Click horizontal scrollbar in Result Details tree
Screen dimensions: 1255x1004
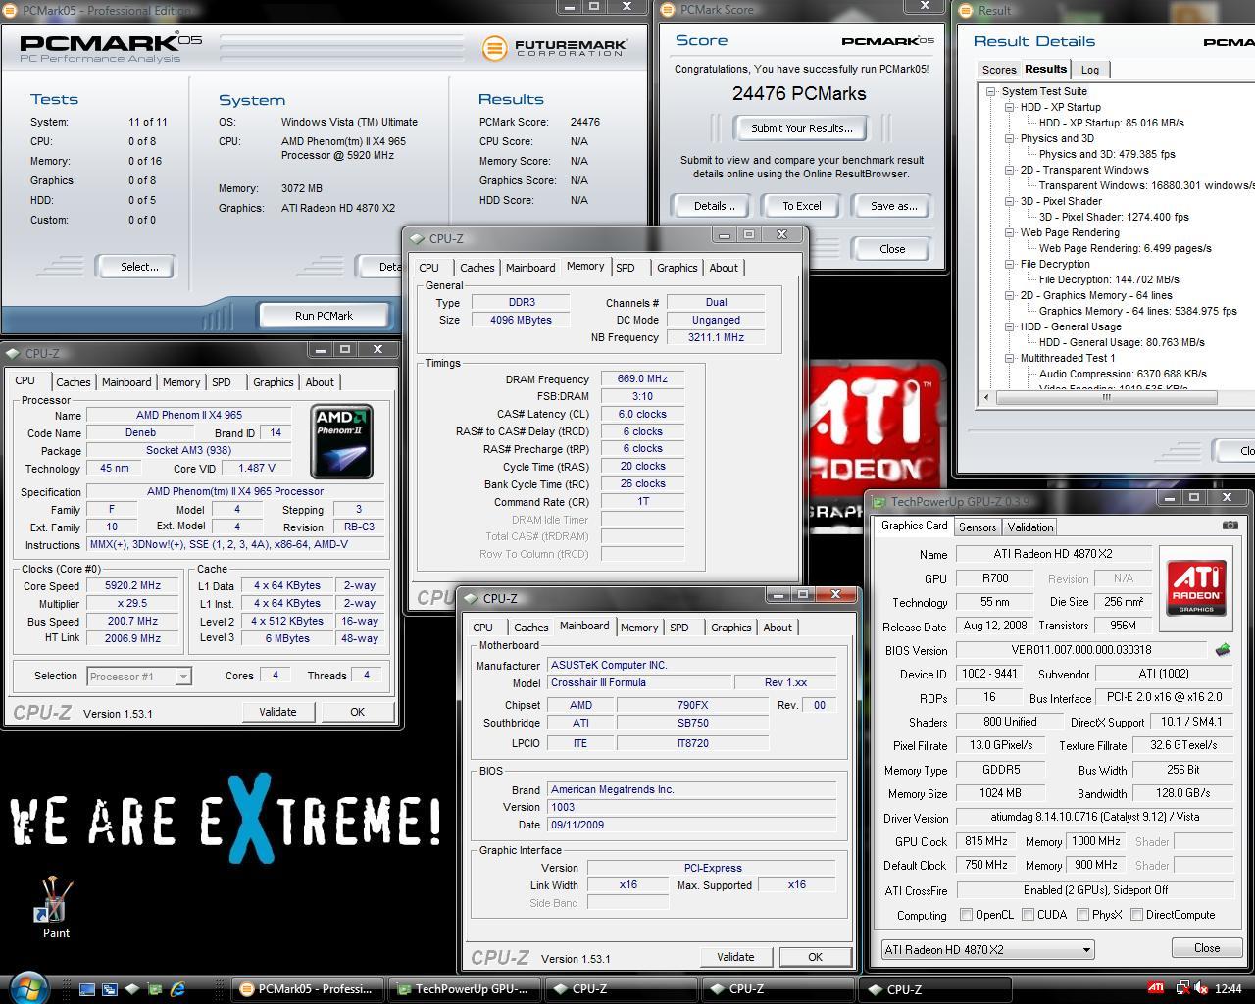click(1106, 397)
